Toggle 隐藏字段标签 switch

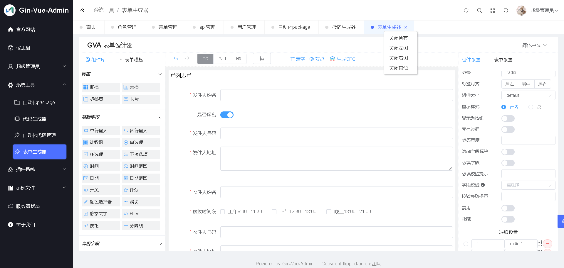(x=508, y=152)
